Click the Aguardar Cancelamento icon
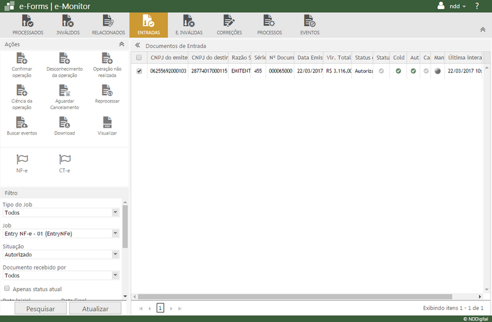 pos(64,90)
